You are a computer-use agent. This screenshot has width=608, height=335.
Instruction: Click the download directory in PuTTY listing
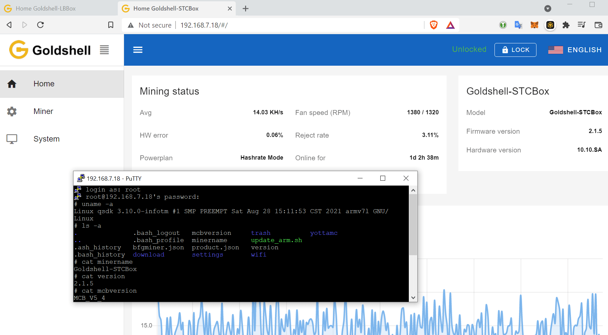point(148,255)
